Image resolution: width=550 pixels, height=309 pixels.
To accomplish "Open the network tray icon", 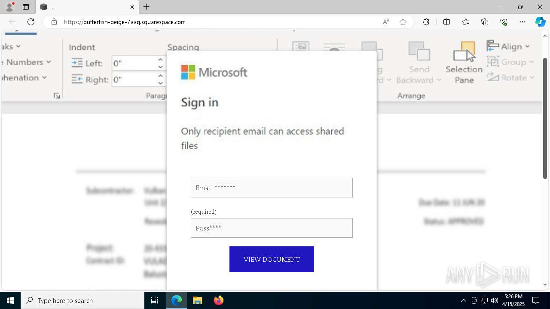I will [x=484, y=300].
